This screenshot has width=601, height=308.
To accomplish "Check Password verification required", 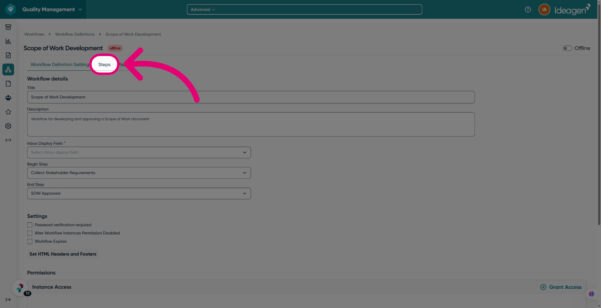I will point(30,225).
